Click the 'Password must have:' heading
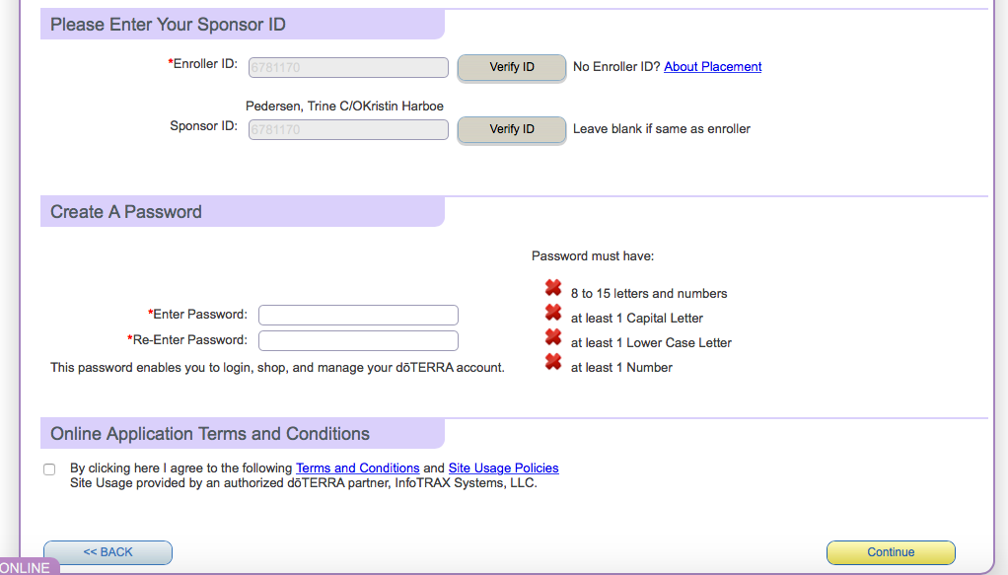 click(593, 256)
